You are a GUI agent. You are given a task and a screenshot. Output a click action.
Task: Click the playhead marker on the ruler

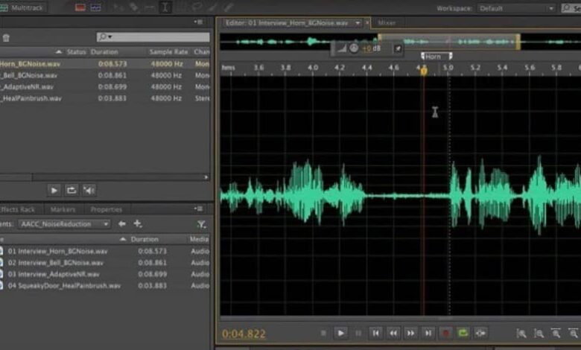tap(424, 71)
